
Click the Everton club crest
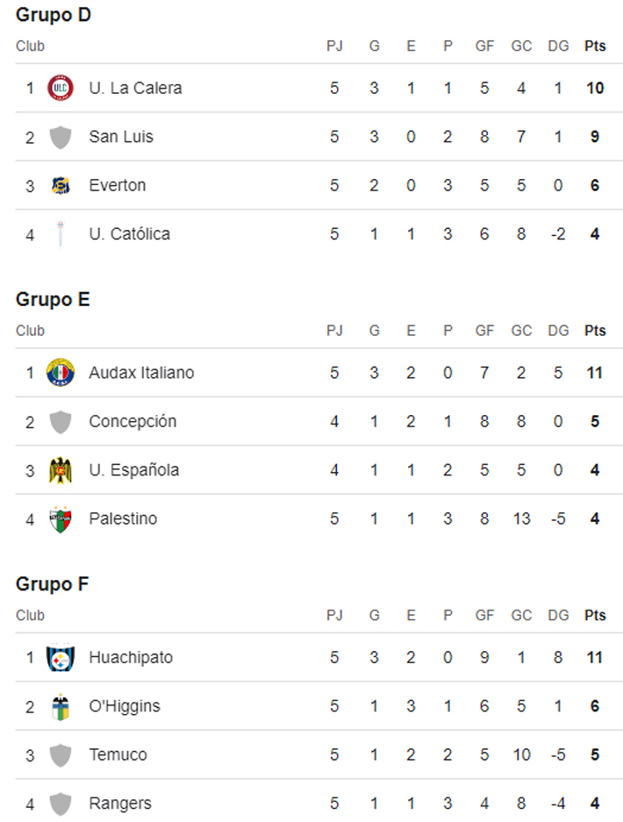(x=61, y=185)
